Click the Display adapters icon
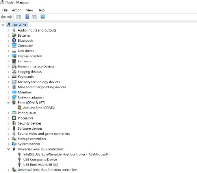The height and width of the screenshot is (173, 197). (x=14, y=56)
